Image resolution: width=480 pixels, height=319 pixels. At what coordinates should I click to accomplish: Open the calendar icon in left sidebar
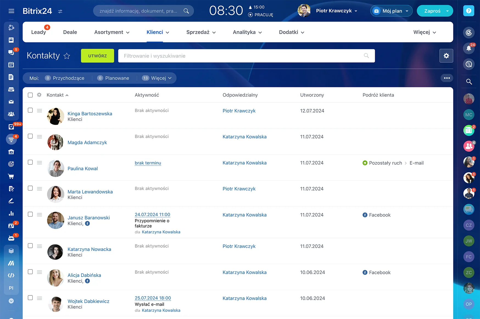[x=11, y=65]
